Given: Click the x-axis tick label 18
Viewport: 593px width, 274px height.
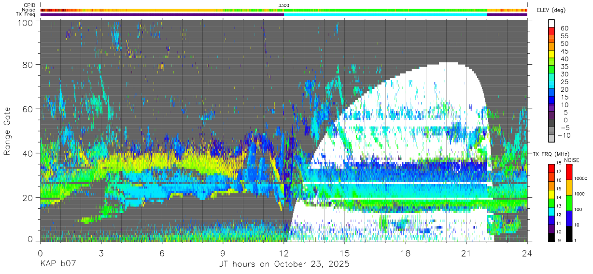Looking at the screenshot, I should [406, 253].
